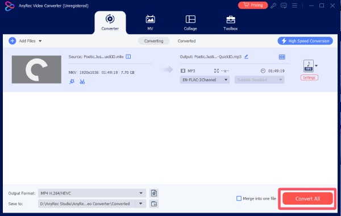
Task: Click the 1920x1036 resolution text
Action: (89, 72)
